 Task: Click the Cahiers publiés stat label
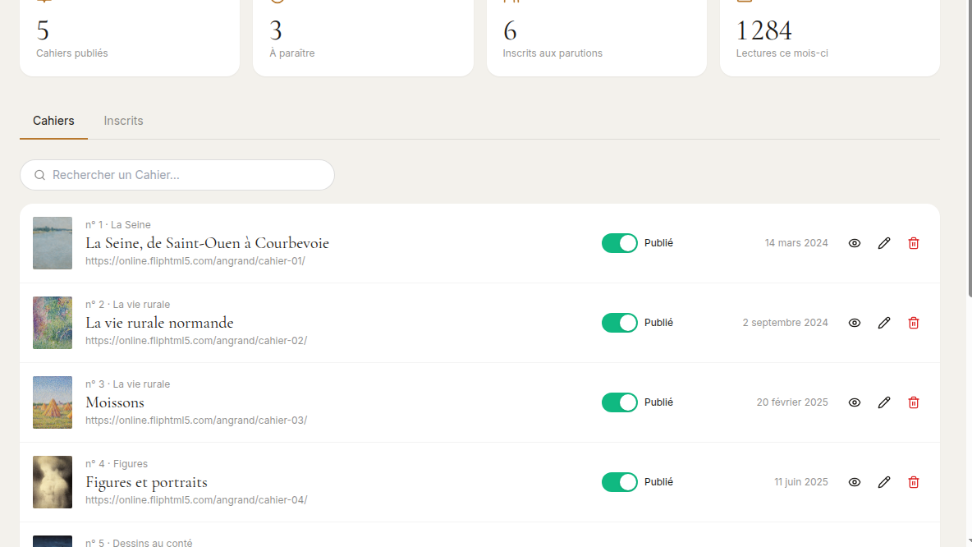72,53
